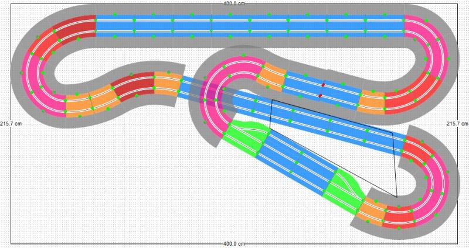This screenshot has width=469, height=248.
Task: Click the black polyline's bottom-right corner
Action: pyautogui.click(x=397, y=197)
